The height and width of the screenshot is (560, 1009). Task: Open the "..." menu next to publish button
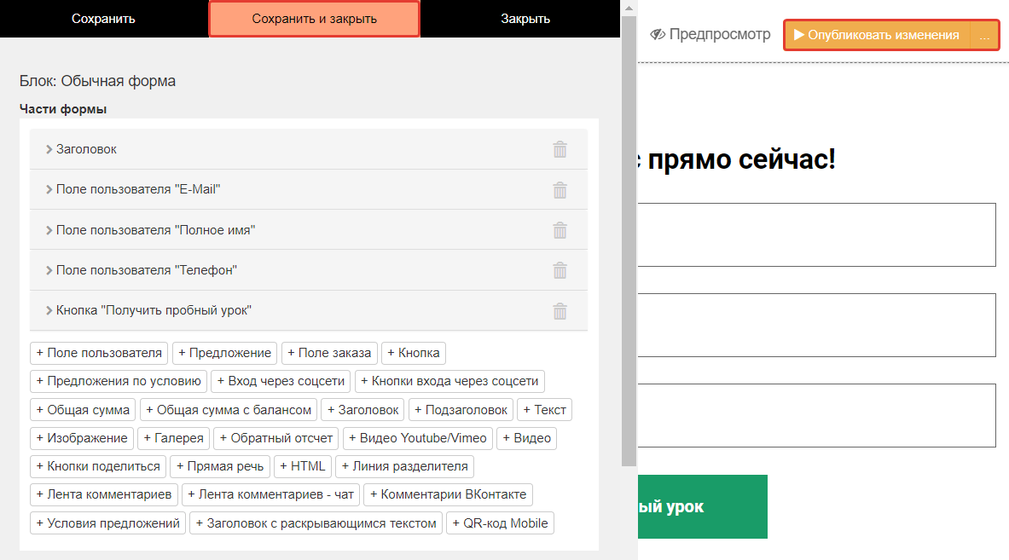(984, 35)
